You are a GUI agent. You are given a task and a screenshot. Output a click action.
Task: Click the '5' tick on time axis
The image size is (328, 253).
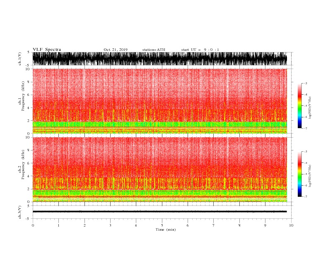(162, 225)
